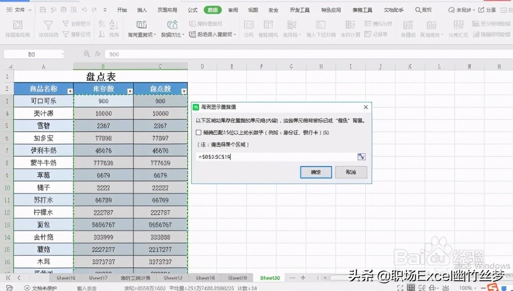Click the 查找 (search) button

(x=423, y=10)
